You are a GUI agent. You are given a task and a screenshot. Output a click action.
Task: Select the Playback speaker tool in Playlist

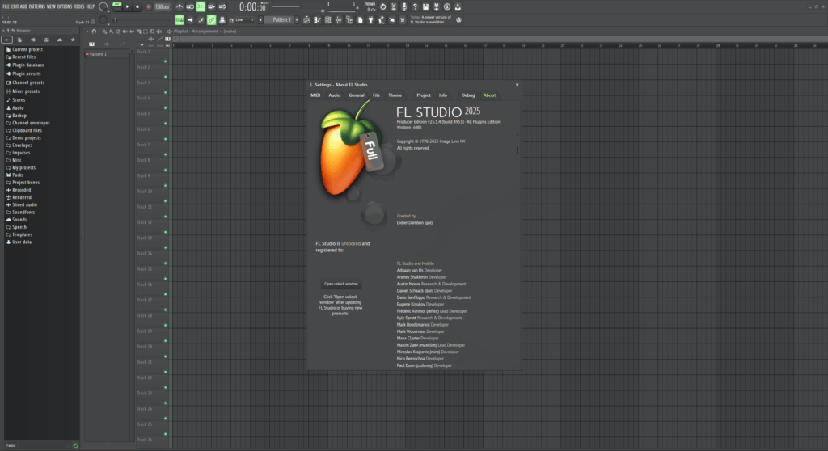click(159, 32)
